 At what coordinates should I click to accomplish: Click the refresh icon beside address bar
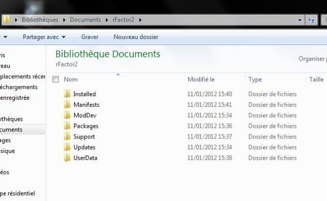[x=311, y=20]
